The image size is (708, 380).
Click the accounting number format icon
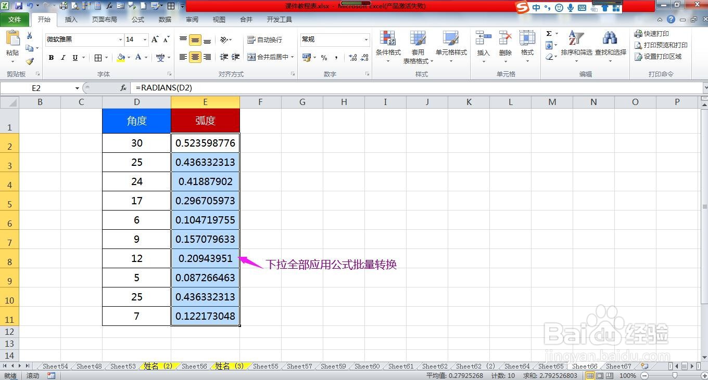(306, 58)
